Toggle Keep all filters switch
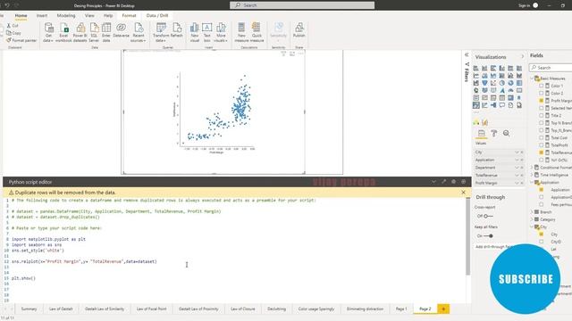Viewport: 572px width, 321px height. click(x=489, y=235)
